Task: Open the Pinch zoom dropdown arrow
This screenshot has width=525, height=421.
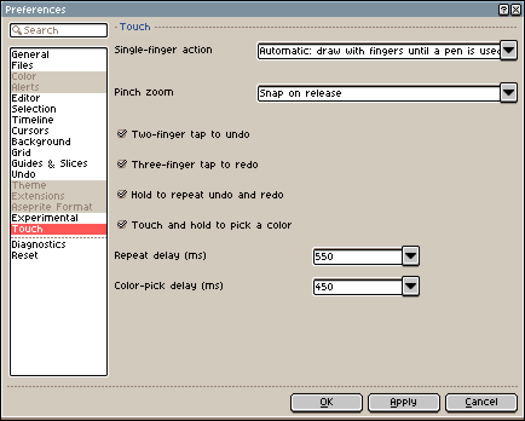Action: click(509, 93)
